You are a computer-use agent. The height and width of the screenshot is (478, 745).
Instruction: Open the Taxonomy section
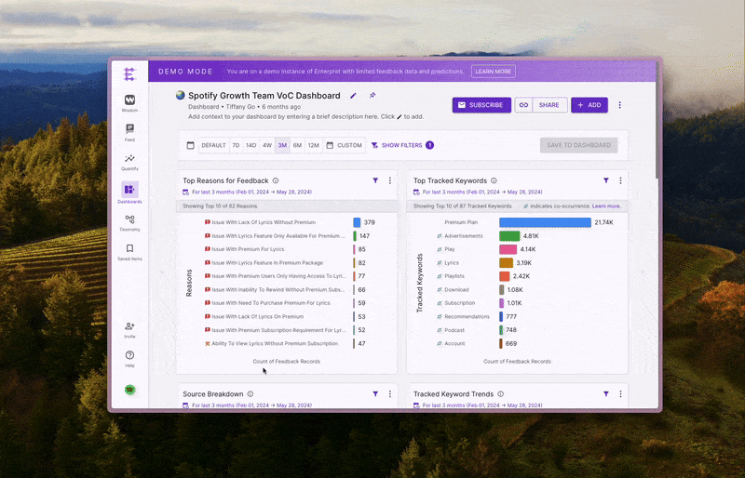coord(129,222)
